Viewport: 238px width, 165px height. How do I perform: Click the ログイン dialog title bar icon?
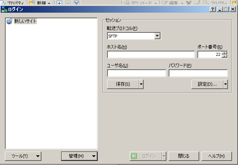(x=4, y=9)
